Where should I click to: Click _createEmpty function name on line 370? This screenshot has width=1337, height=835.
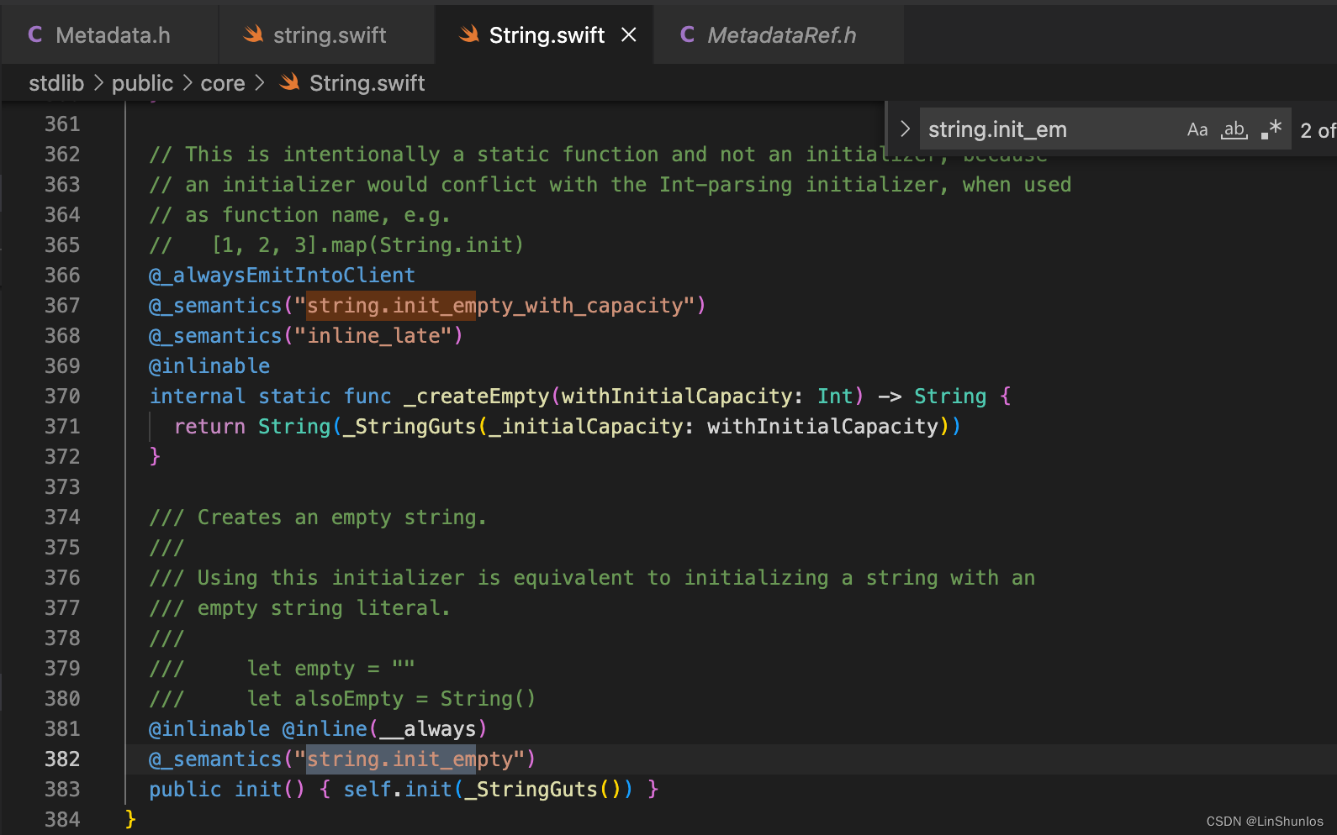[476, 396]
